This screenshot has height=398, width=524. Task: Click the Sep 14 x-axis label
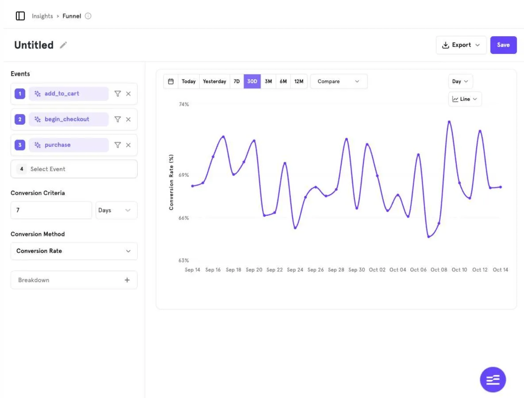click(192, 270)
